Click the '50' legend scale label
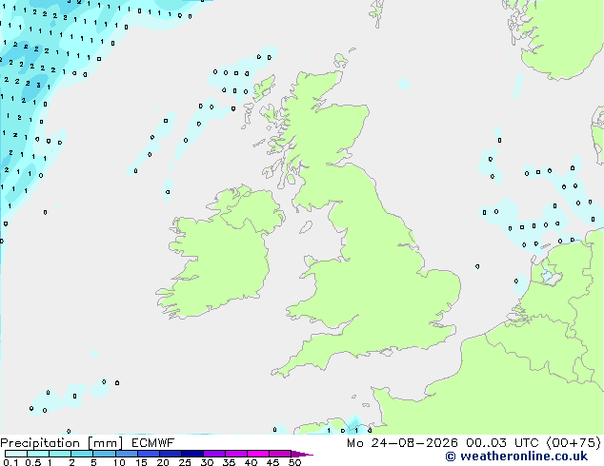The width and height of the screenshot is (604, 466). [294, 462]
